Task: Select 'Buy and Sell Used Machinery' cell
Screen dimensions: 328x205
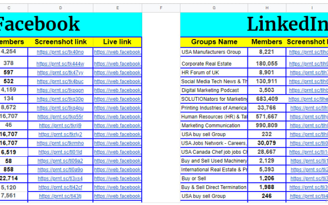Action: tap(214, 161)
